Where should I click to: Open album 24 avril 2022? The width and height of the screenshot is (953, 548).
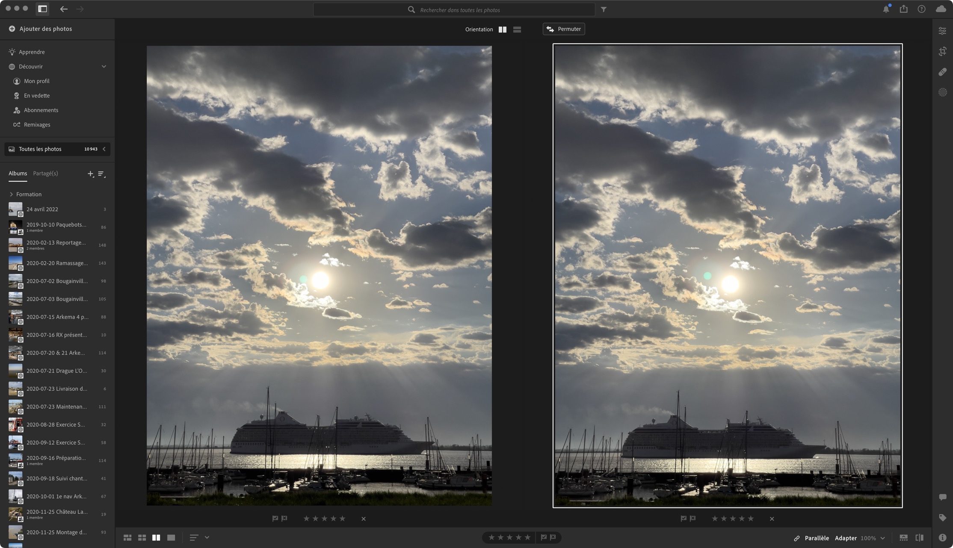tap(57, 209)
